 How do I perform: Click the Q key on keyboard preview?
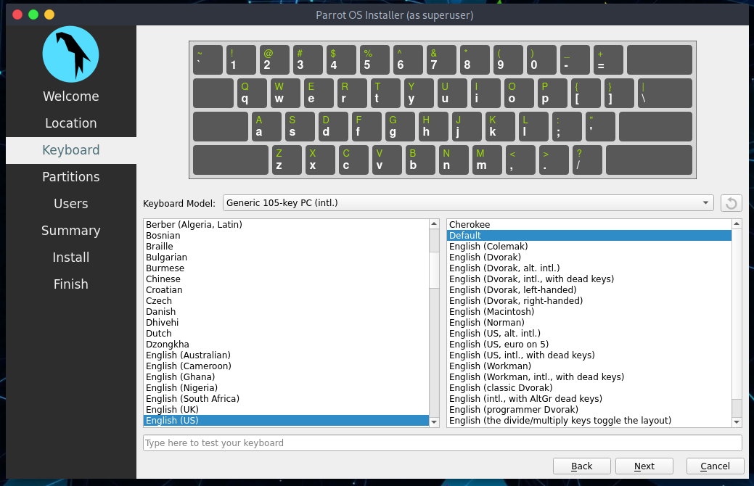[x=252, y=94]
